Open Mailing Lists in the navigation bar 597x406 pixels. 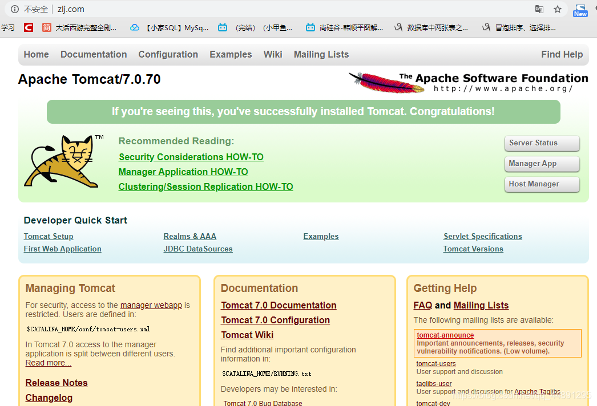321,54
